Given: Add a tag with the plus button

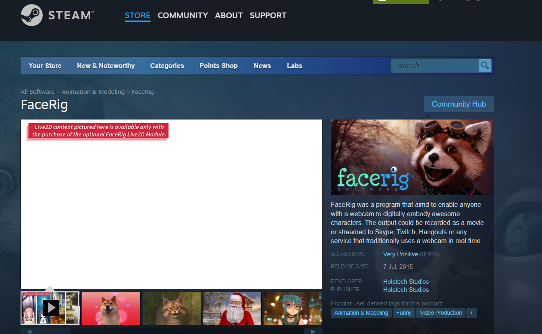Looking at the screenshot, I should [x=471, y=313].
